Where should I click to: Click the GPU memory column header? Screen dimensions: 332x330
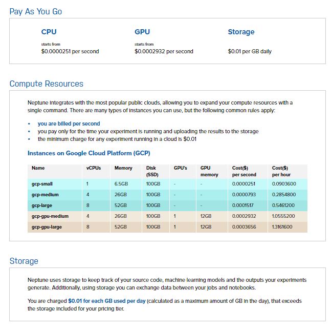[x=209, y=172]
